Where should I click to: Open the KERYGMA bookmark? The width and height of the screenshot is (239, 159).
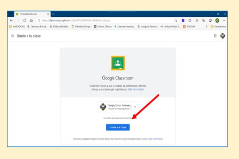189,27
